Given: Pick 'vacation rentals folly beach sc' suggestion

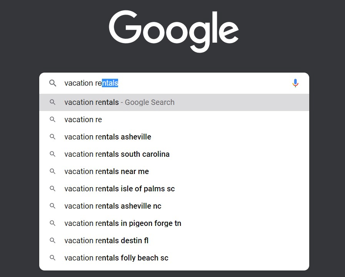Looking at the screenshot, I should click(x=174, y=258).
